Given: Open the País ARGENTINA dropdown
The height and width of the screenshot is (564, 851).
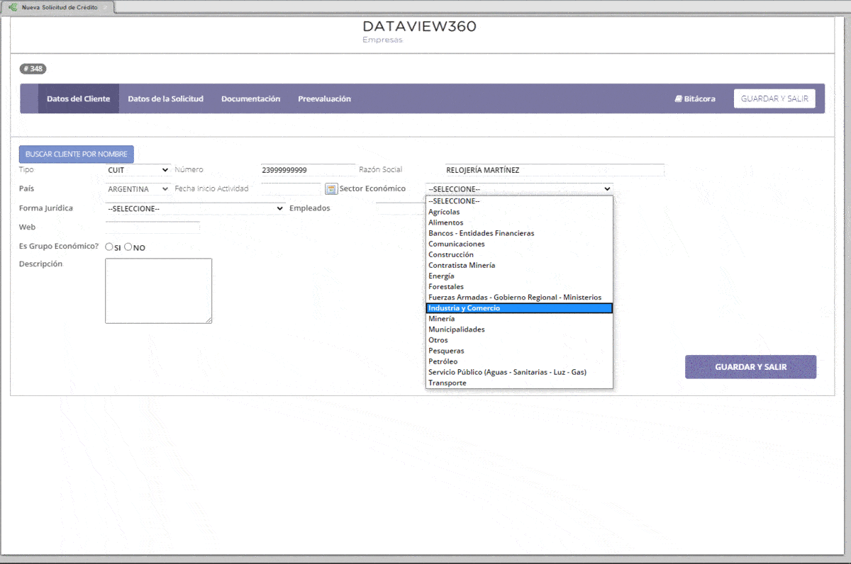Looking at the screenshot, I should (138, 189).
